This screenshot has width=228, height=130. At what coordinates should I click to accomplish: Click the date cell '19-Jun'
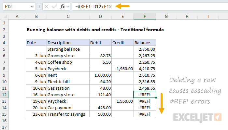(x=36, y=101)
